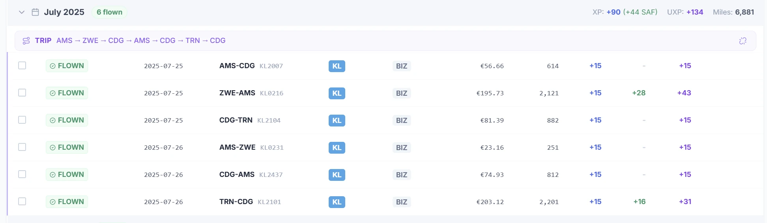Image resolution: width=767 pixels, height=223 pixels.
Task: Click KL airline badge in KL2104 row
Action: 337,121
